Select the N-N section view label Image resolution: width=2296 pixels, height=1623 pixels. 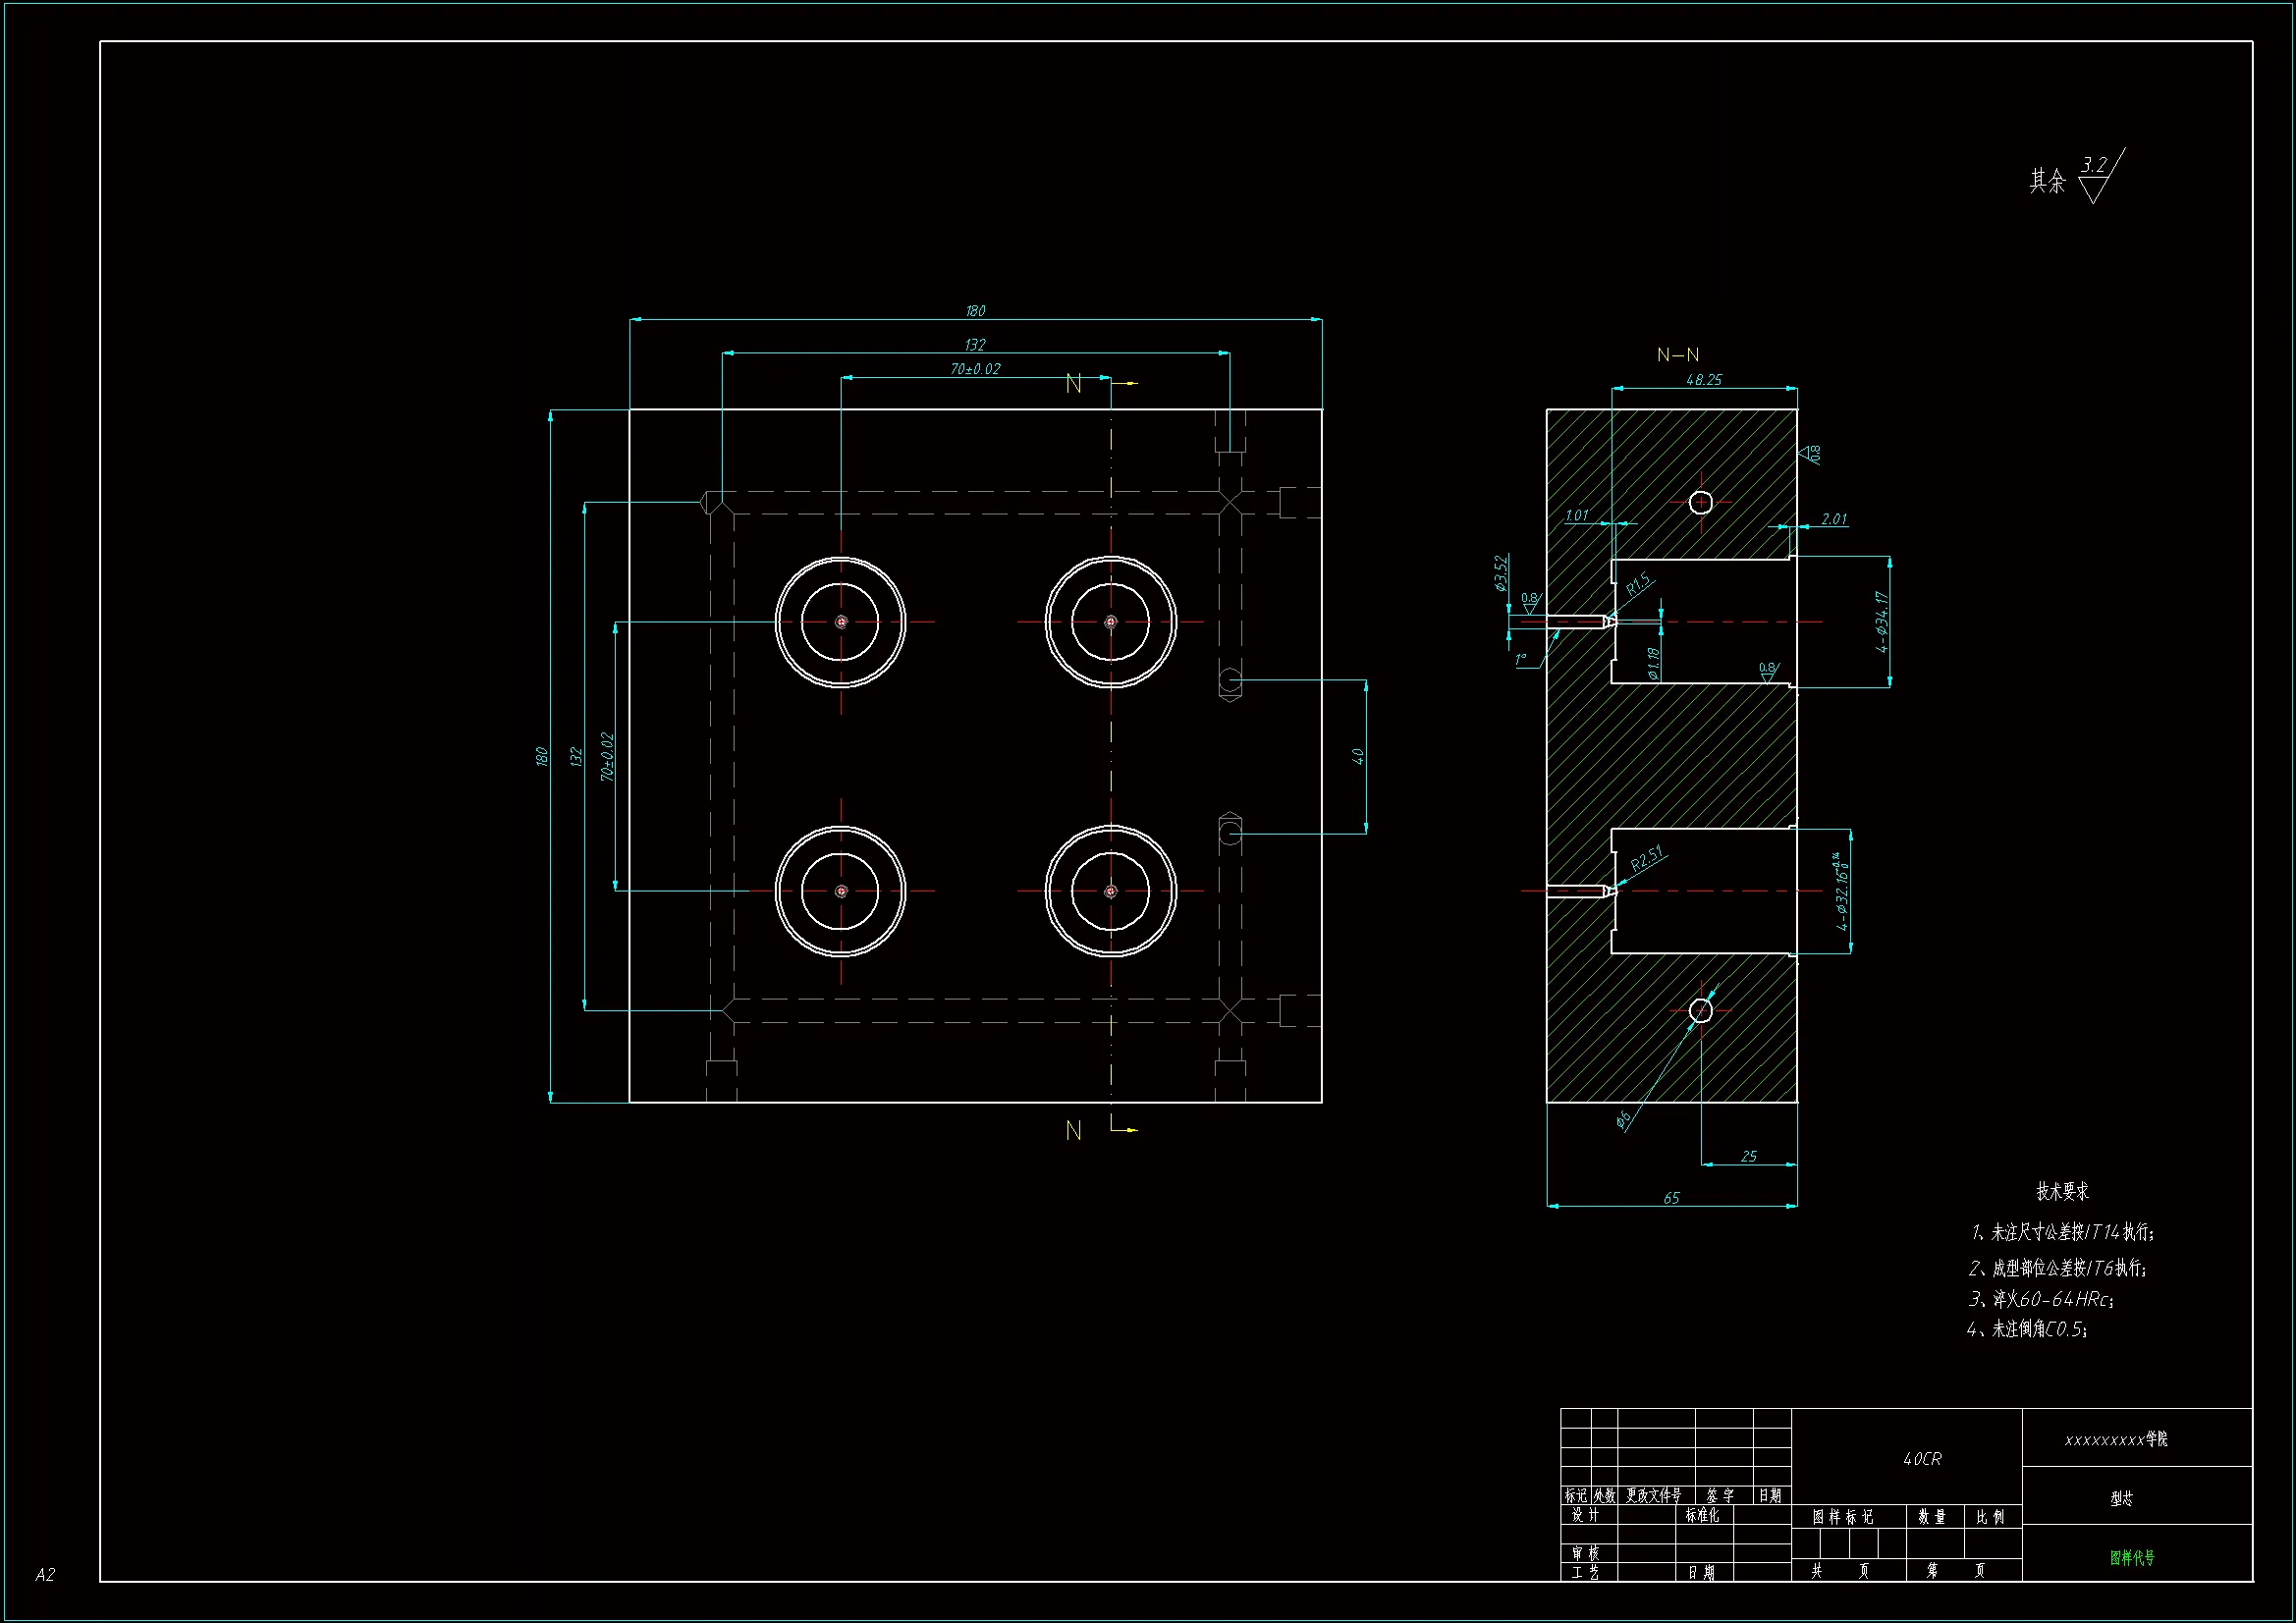pos(1677,355)
